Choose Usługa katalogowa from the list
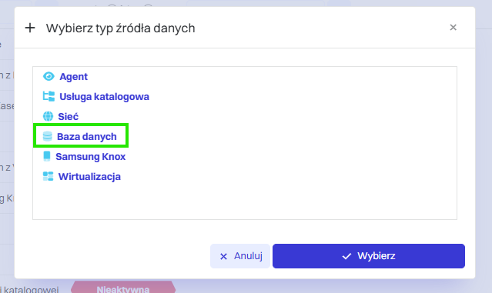Screen dimensions: 492x293 (x=104, y=97)
